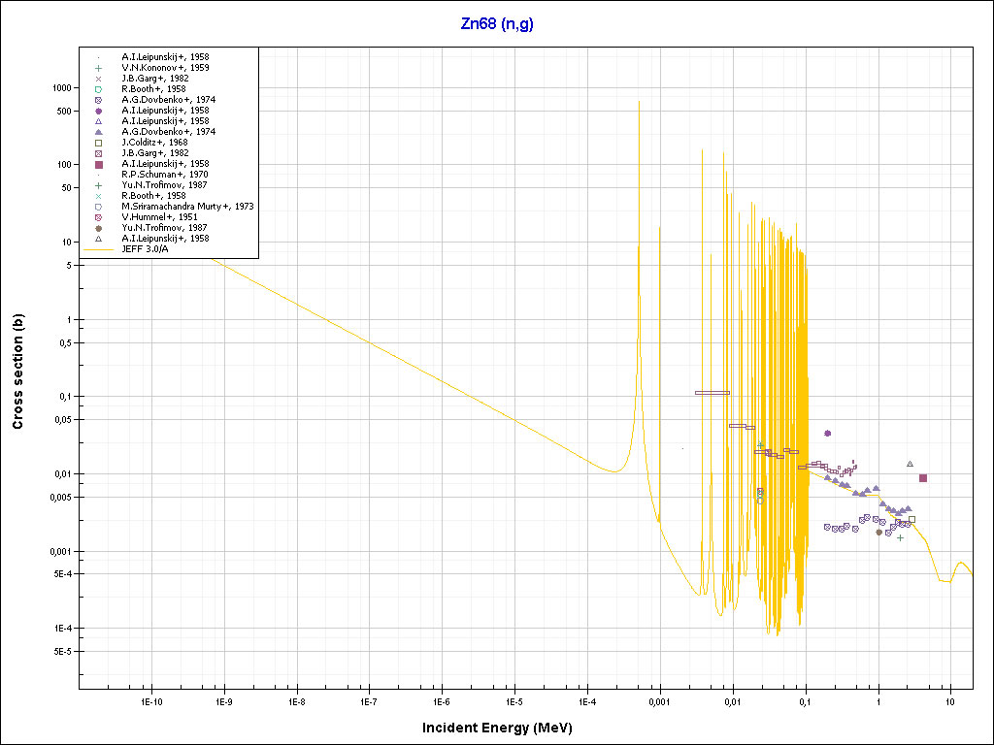
Task: Click the filled magenta square legend marker
Action: [x=99, y=164]
